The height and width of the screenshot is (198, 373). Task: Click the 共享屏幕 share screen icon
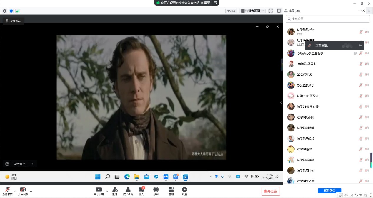click(99, 190)
